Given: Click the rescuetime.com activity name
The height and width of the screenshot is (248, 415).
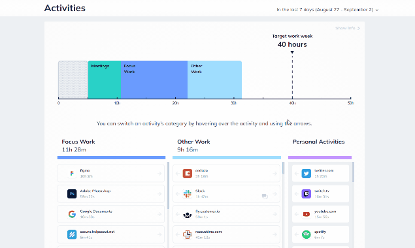Looking at the screenshot, I should 208,232.
